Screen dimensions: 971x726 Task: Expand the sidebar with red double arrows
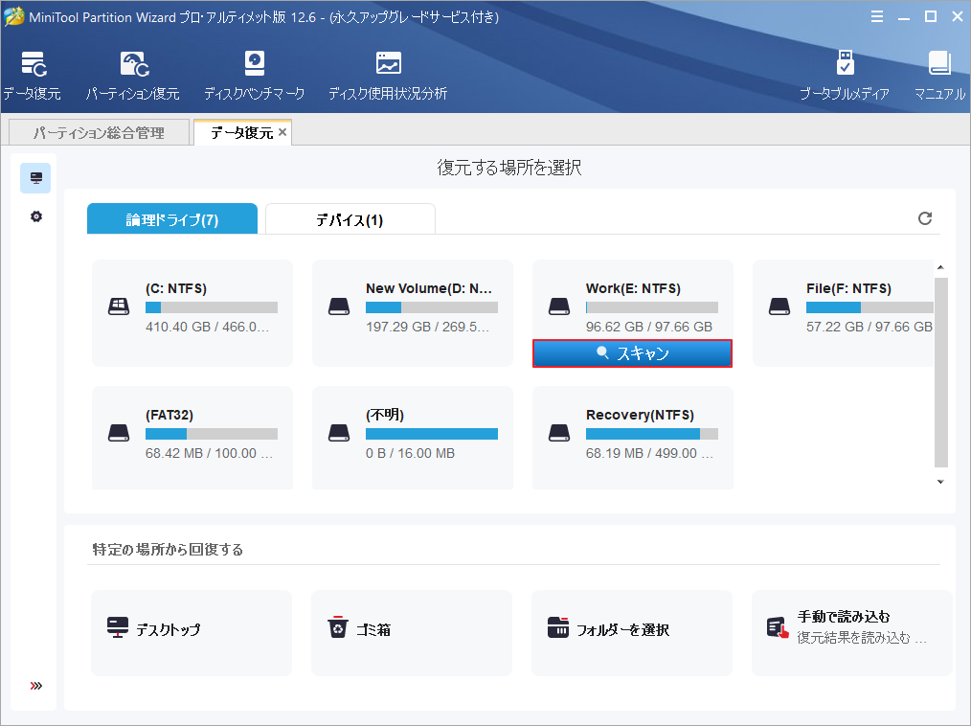point(35,686)
